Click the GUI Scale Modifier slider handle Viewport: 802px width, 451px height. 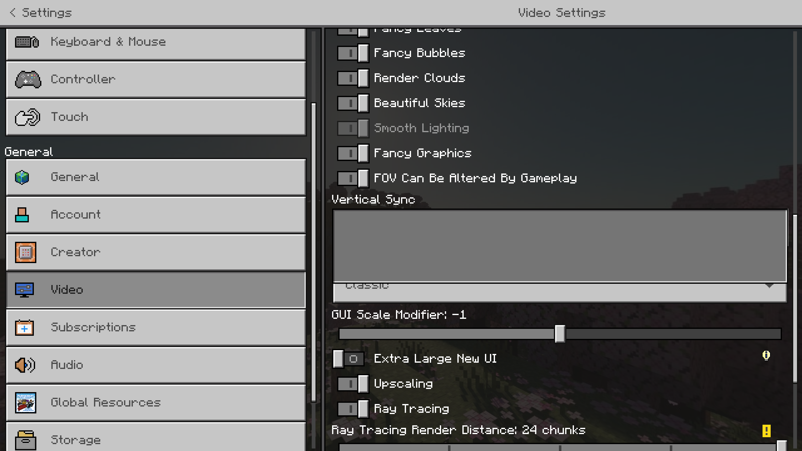tap(560, 334)
